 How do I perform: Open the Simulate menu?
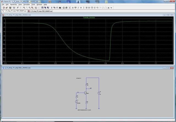26,5
